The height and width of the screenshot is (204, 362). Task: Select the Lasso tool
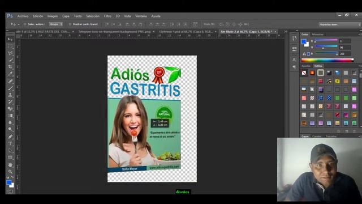click(10, 53)
